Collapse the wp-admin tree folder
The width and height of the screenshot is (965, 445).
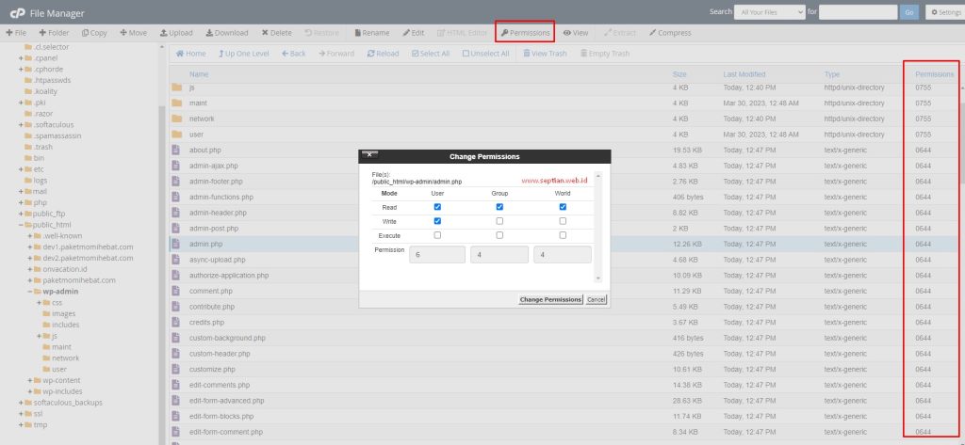(x=30, y=292)
